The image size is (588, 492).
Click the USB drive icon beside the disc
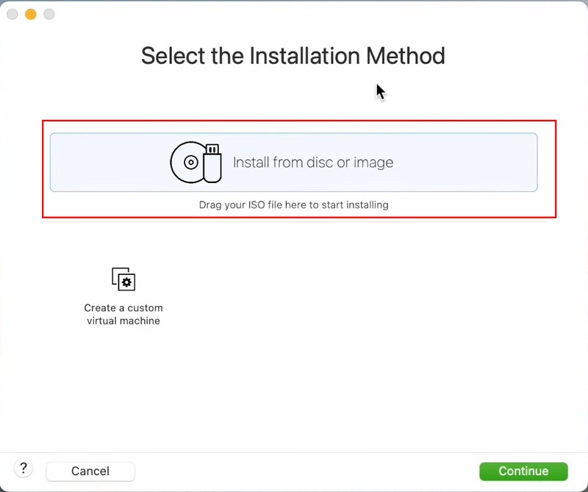point(212,163)
